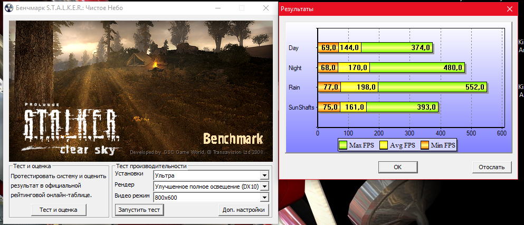Click the Night average value 170,0
This screenshot has height=225, width=524.
tap(358, 68)
